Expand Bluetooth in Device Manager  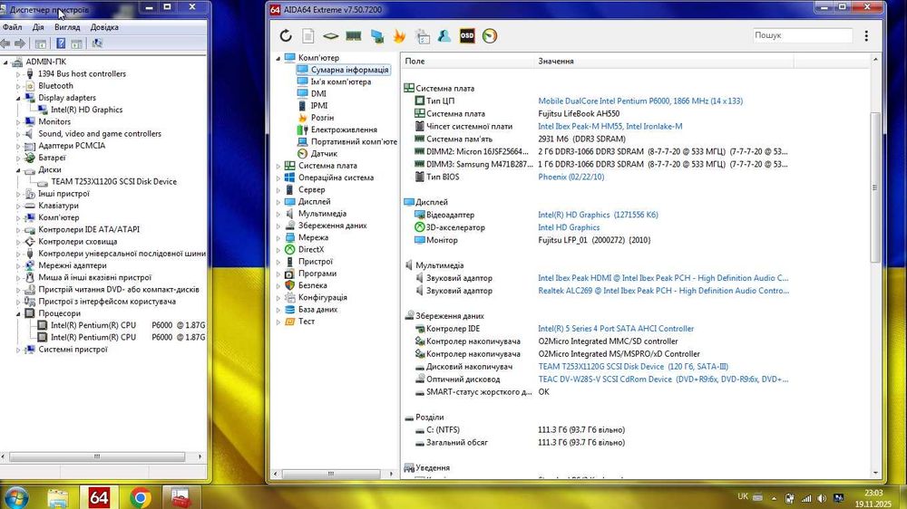tap(18, 86)
